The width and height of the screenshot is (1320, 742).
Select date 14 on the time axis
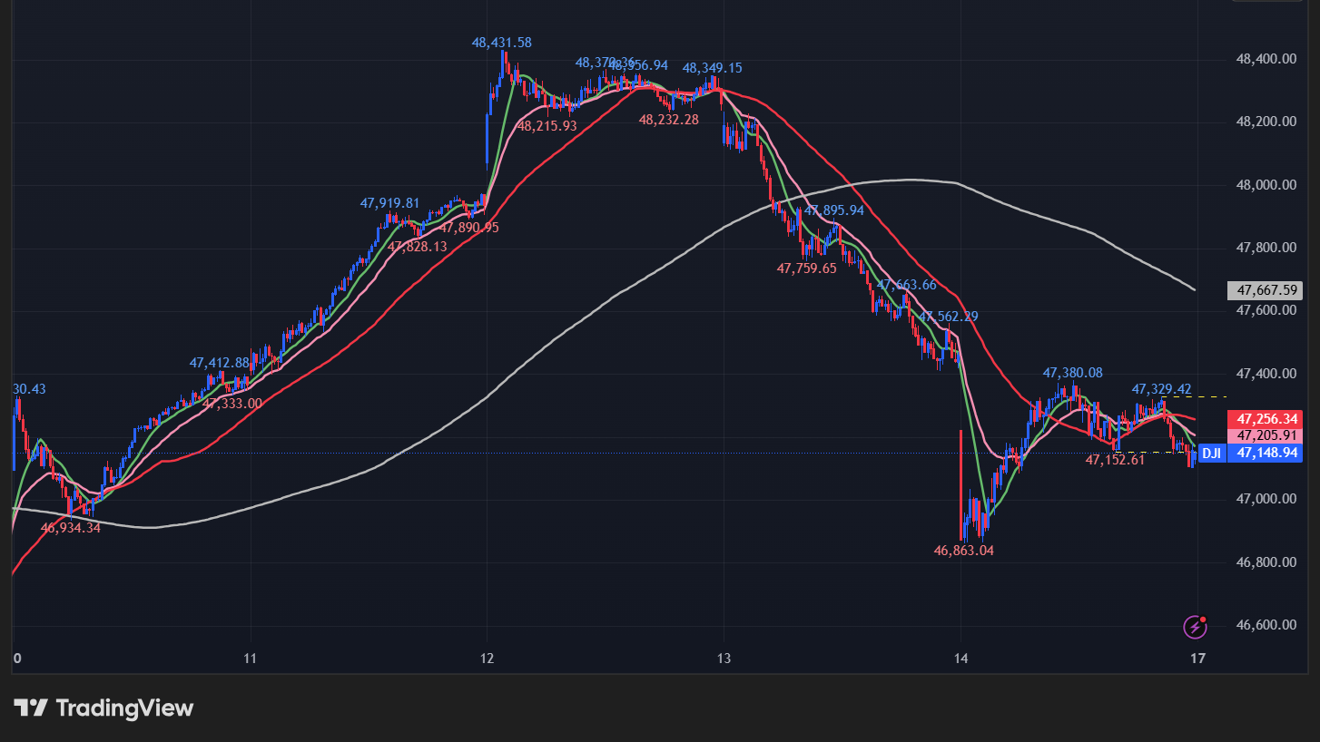tap(960, 658)
